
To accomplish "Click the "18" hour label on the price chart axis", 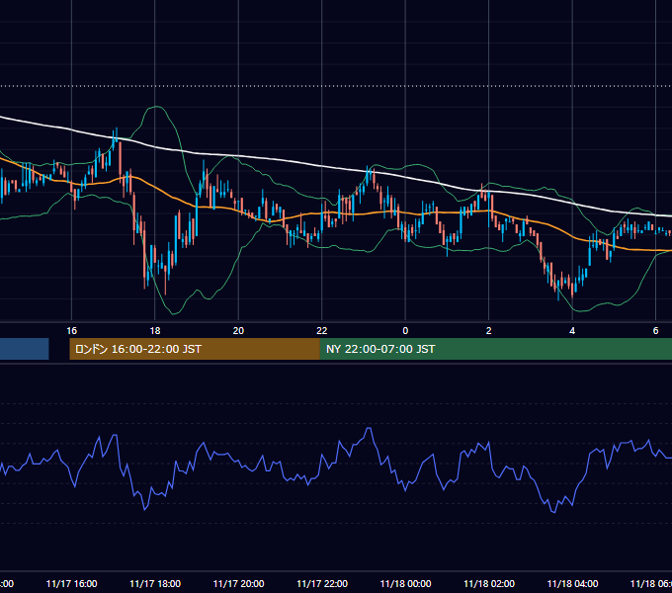I will pos(155,330).
